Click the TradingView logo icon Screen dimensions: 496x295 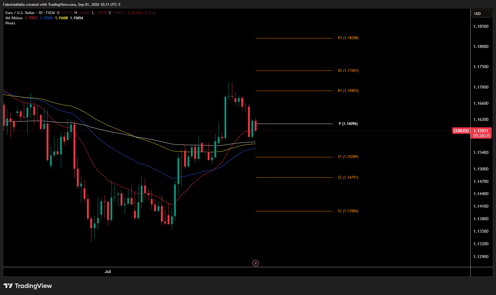coord(8,286)
